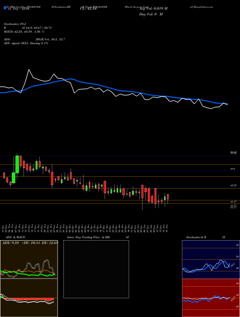The height and width of the screenshot is (317, 240).
Task: Click the last red candlestick on the right
Action: click(x=168, y=197)
